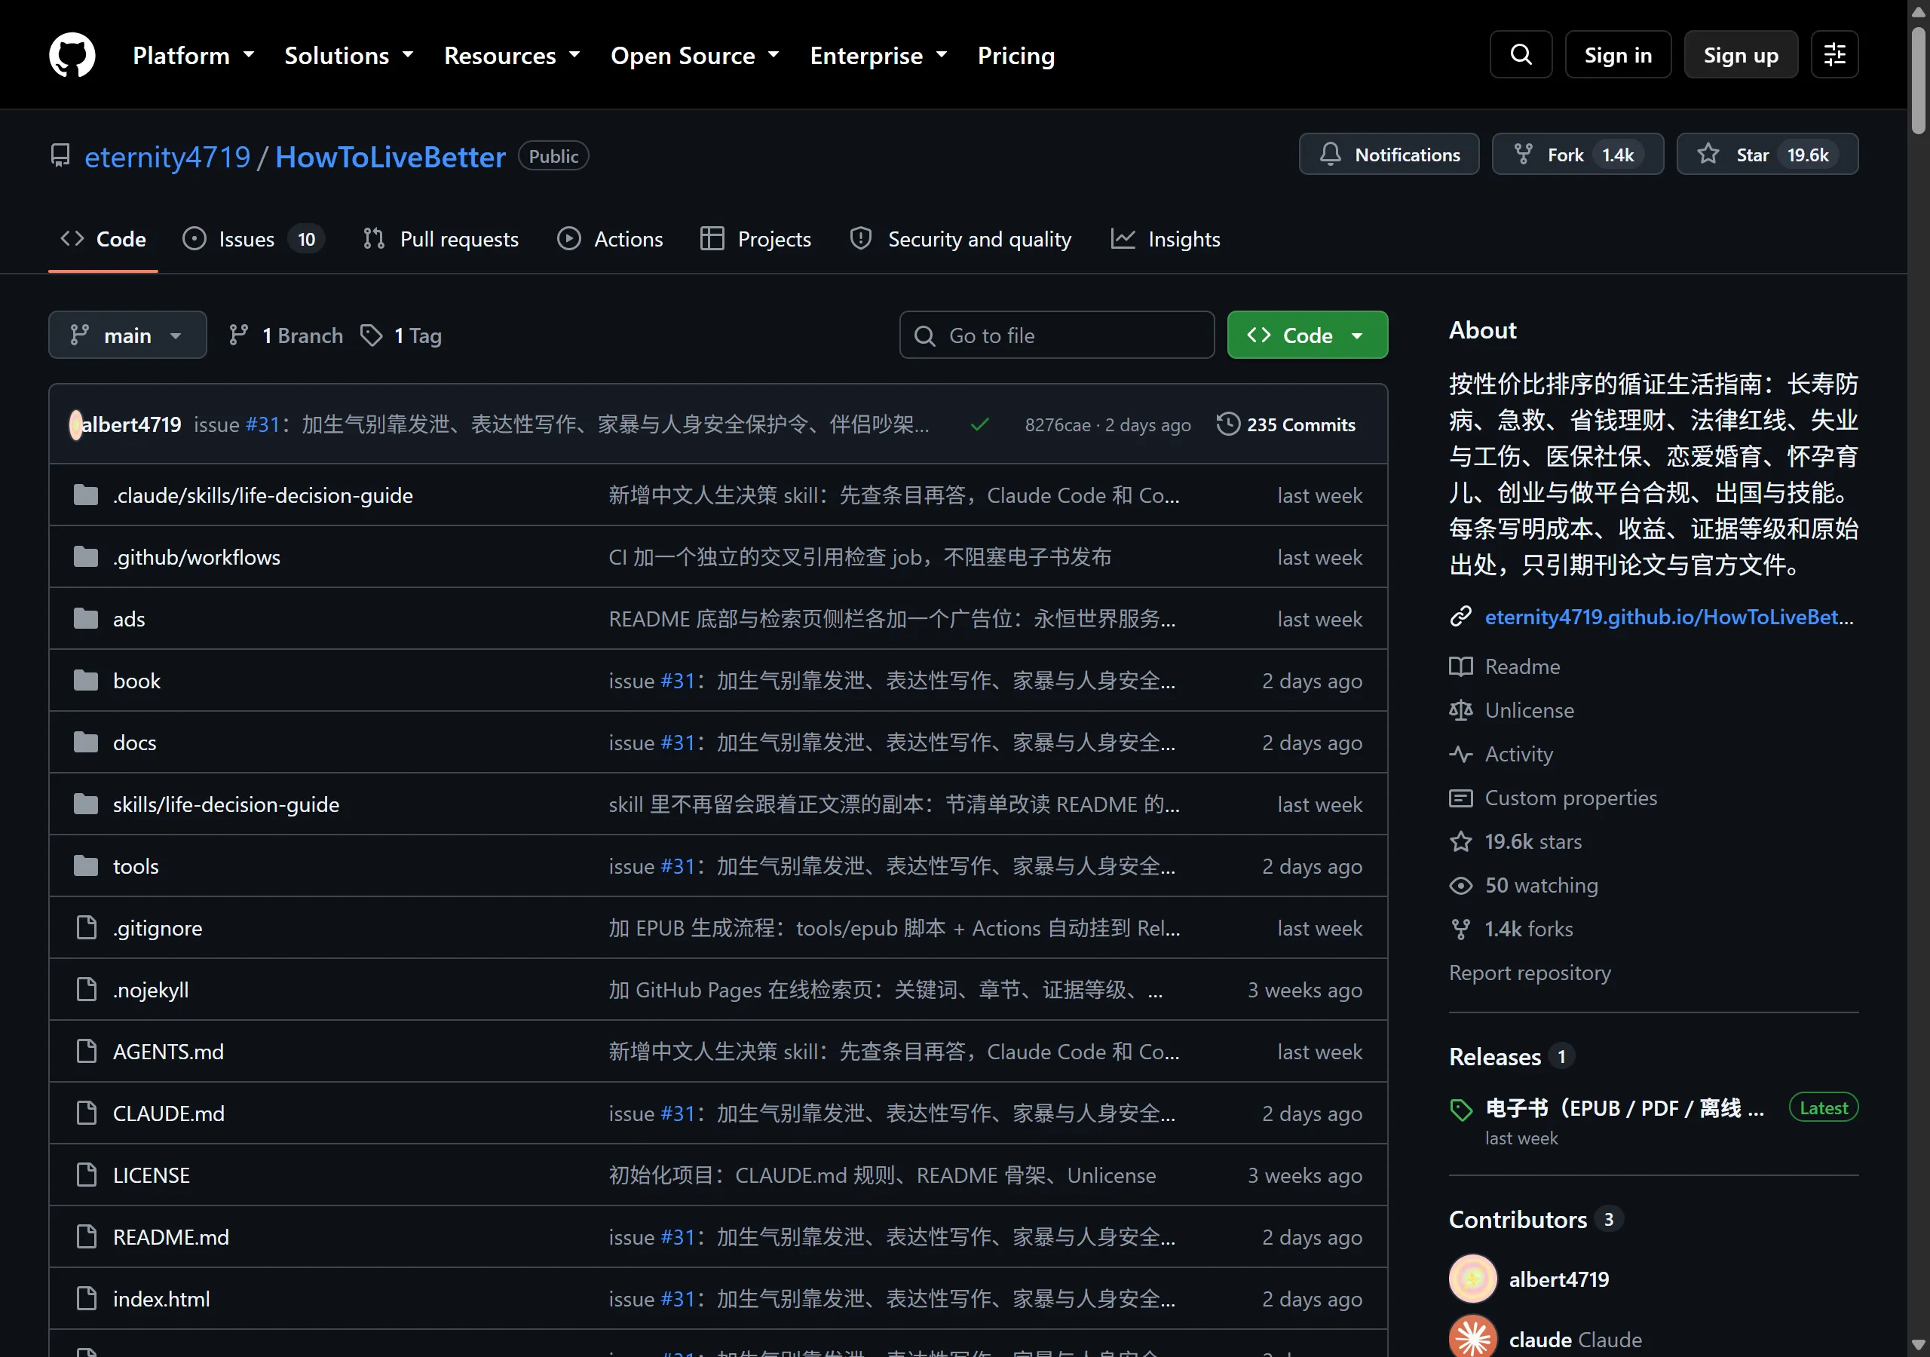
Task: Open the Actions tab
Action: point(610,240)
